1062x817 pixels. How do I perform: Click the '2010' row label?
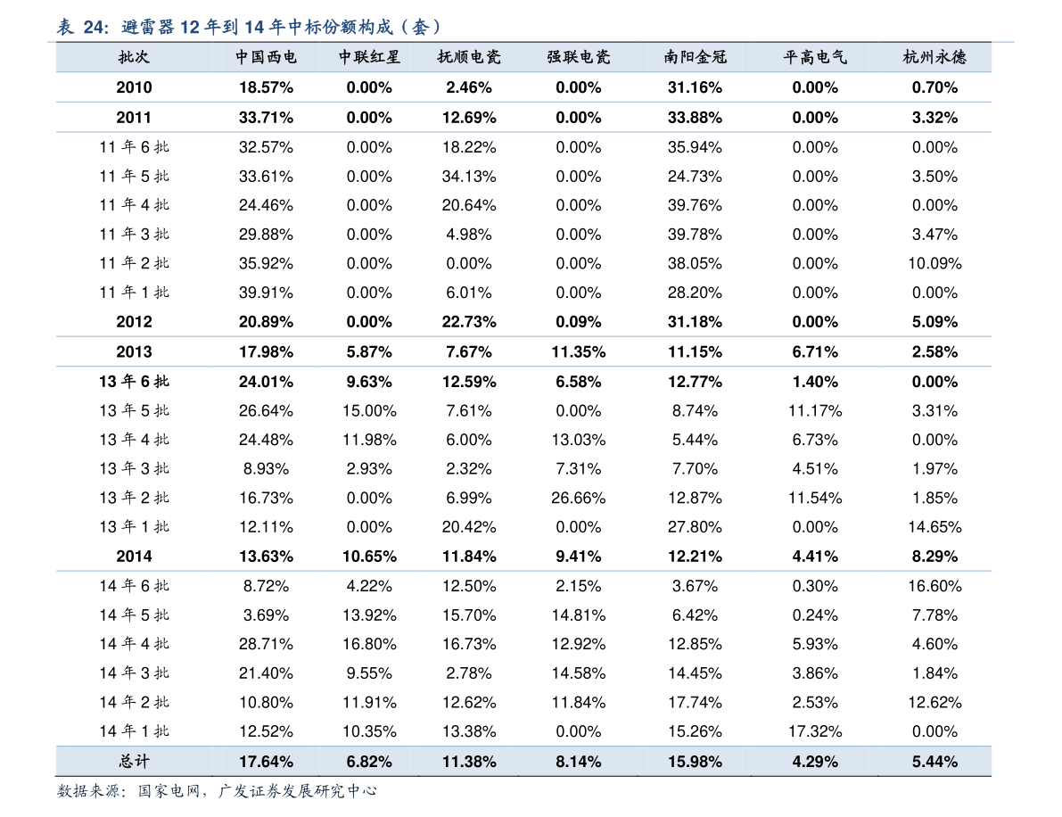tap(134, 87)
